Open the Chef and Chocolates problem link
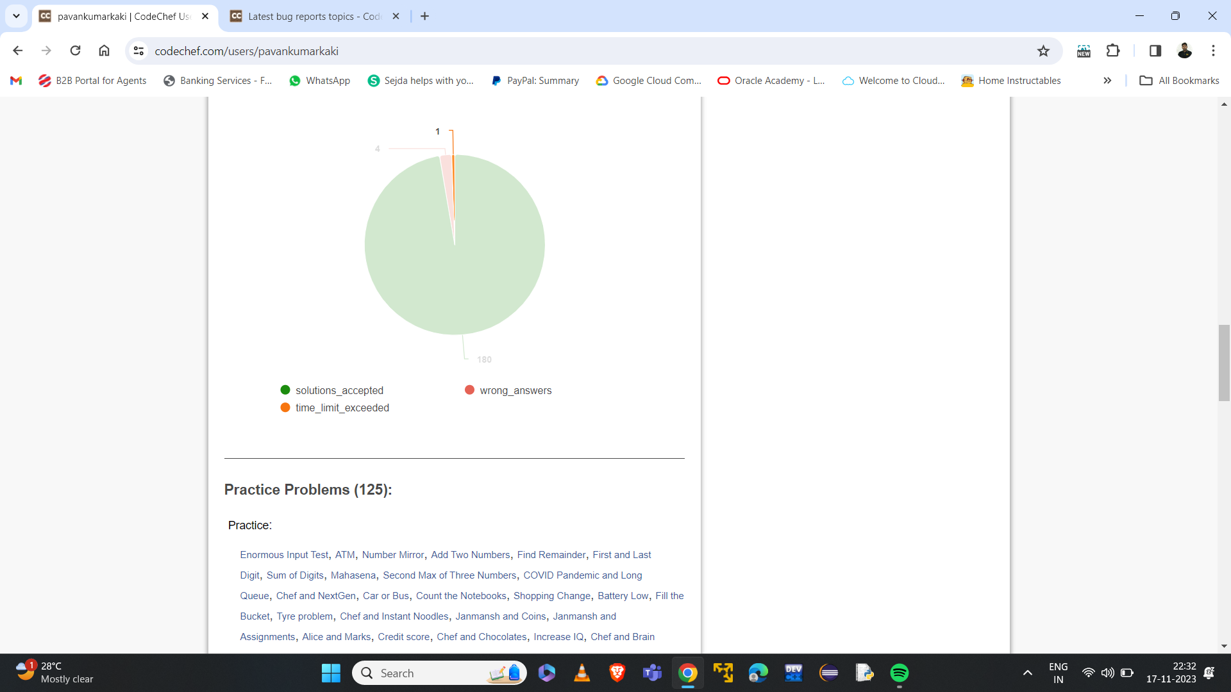The height and width of the screenshot is (692, 1231). [482, 637]
